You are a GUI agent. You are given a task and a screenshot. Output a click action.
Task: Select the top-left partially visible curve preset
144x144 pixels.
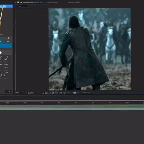[1, 58]
